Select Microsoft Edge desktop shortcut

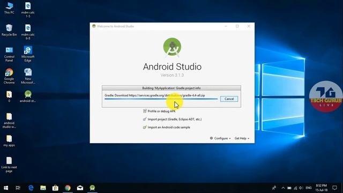[28, 54]
